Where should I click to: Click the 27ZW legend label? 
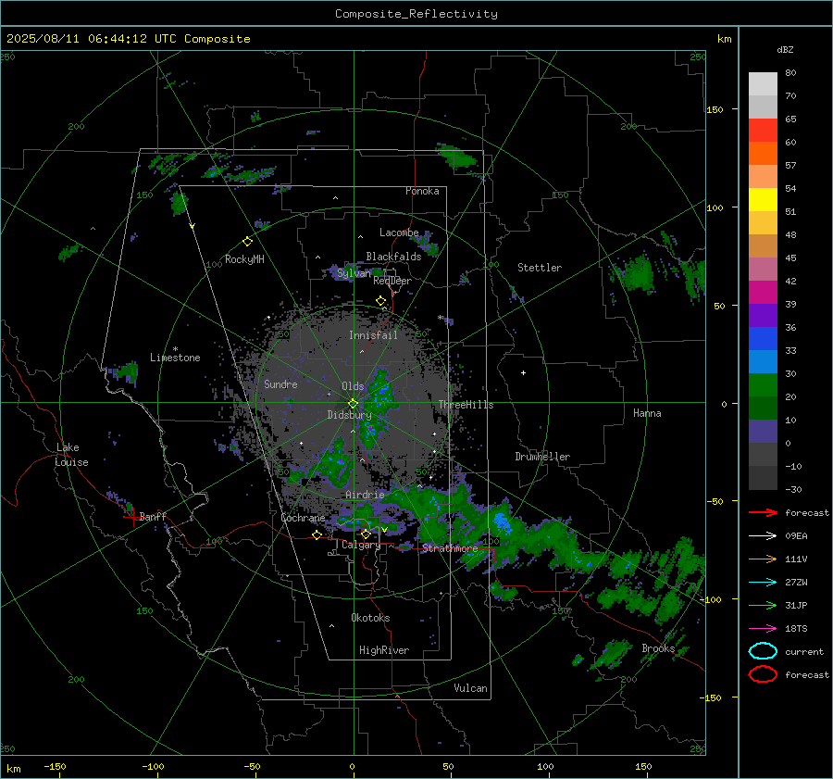pos(796,583)
